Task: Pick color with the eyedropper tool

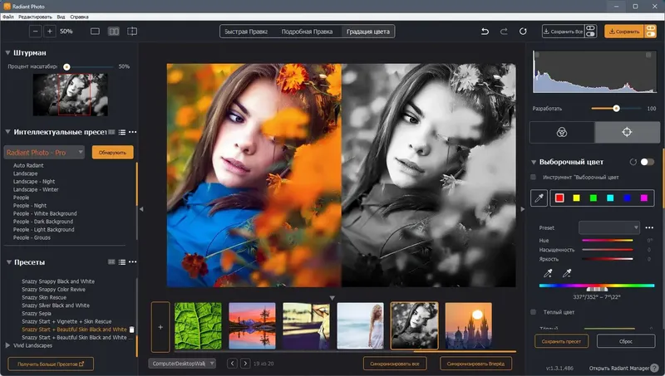Action: point(539,198)
